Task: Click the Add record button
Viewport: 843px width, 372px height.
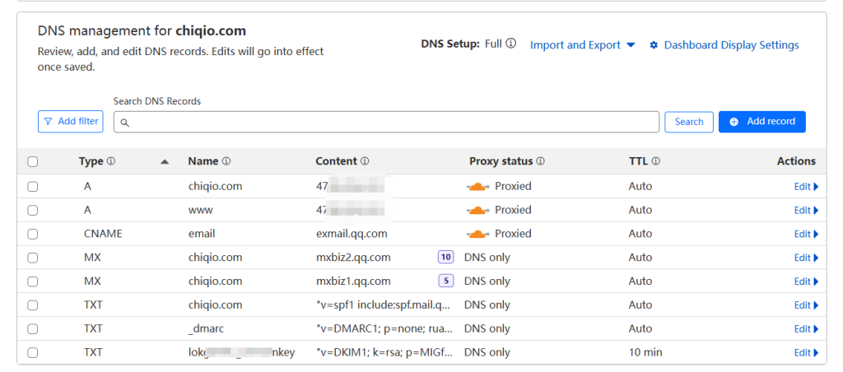Action: point(761,122)
